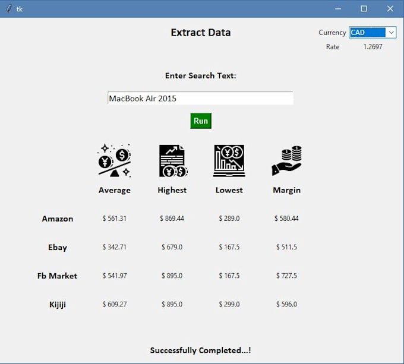
Task: Click the Fb Market row label
Action: (57, 276)
